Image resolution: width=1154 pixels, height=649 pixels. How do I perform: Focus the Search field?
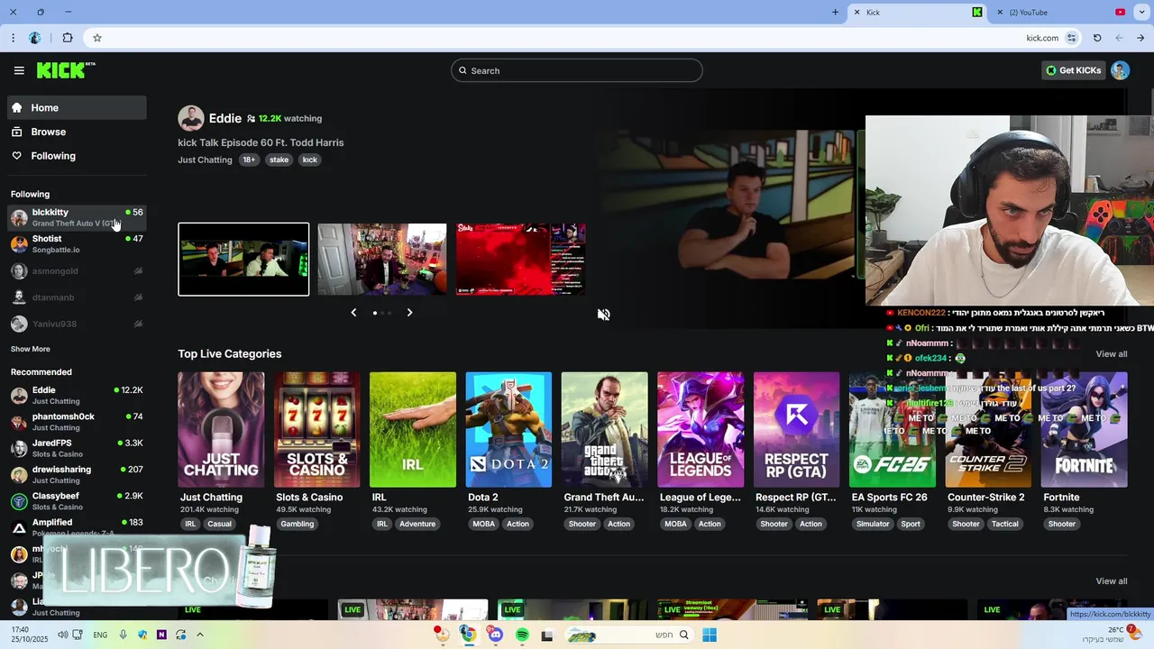pyautogui.click(x=576, y=70)
